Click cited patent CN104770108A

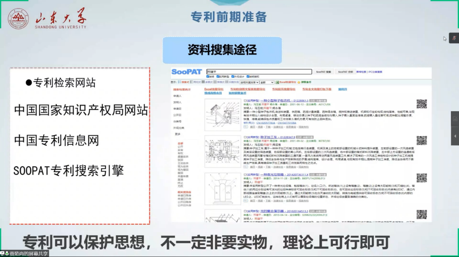coord(287,123)
